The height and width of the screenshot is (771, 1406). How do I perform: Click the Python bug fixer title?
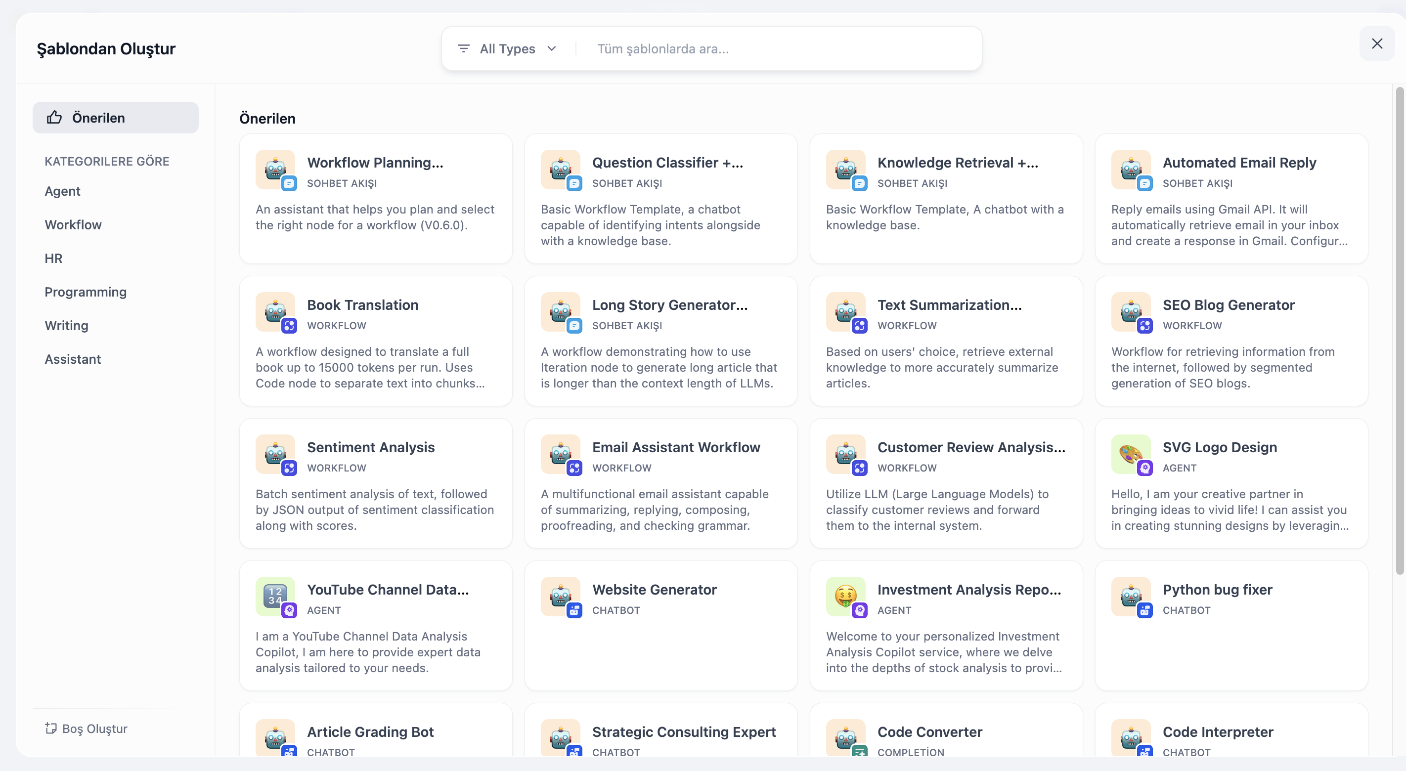1218,590
